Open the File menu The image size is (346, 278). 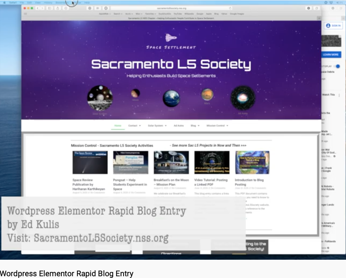tap(22, 3)
